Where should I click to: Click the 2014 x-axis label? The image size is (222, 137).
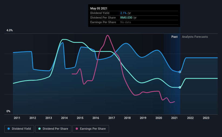point(64,118)
